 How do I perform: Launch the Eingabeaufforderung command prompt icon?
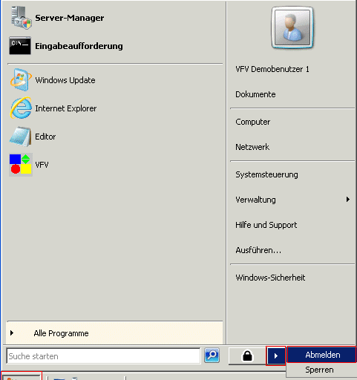click(x=20, y=46)
